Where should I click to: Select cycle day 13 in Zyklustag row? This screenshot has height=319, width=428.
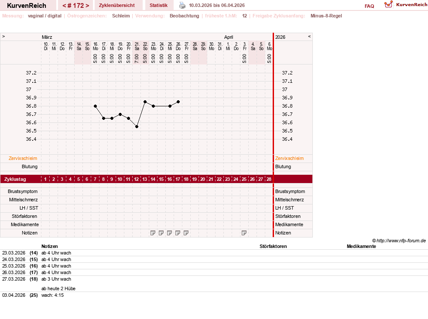[145, 179]
